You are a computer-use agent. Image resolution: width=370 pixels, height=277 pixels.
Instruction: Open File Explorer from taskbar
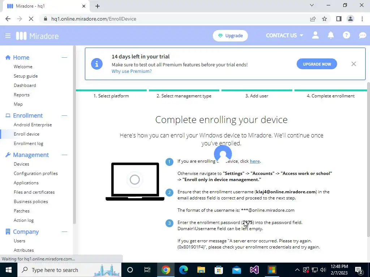click(201, 270)
